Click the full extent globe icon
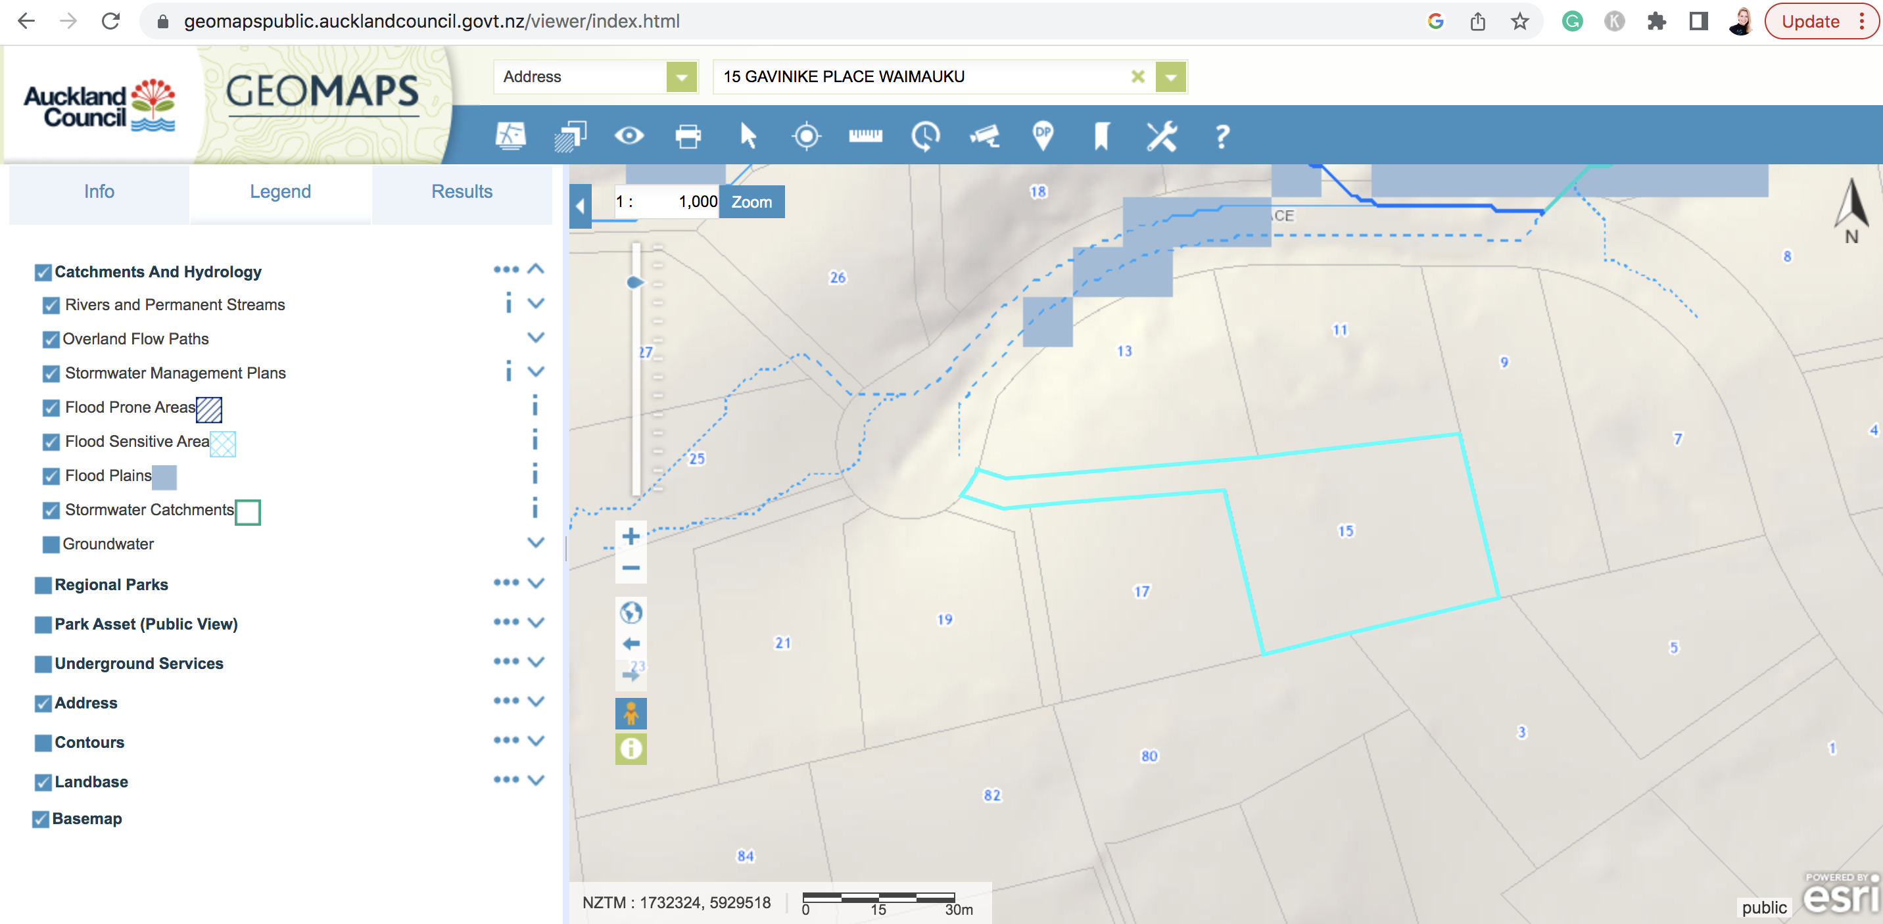Screen dimensions: 1883x924 [x=631, y=612]
